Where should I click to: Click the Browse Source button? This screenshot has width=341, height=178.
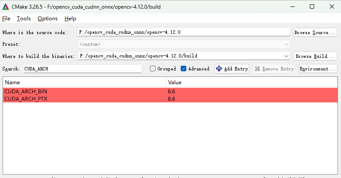point(315,32)
